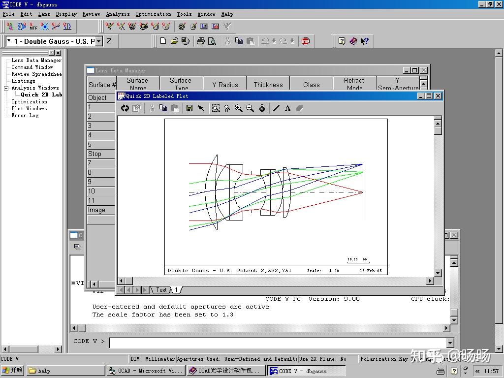The image size is (504, 378).
Task: Open the Optimization menu
Action: [153, 14]
